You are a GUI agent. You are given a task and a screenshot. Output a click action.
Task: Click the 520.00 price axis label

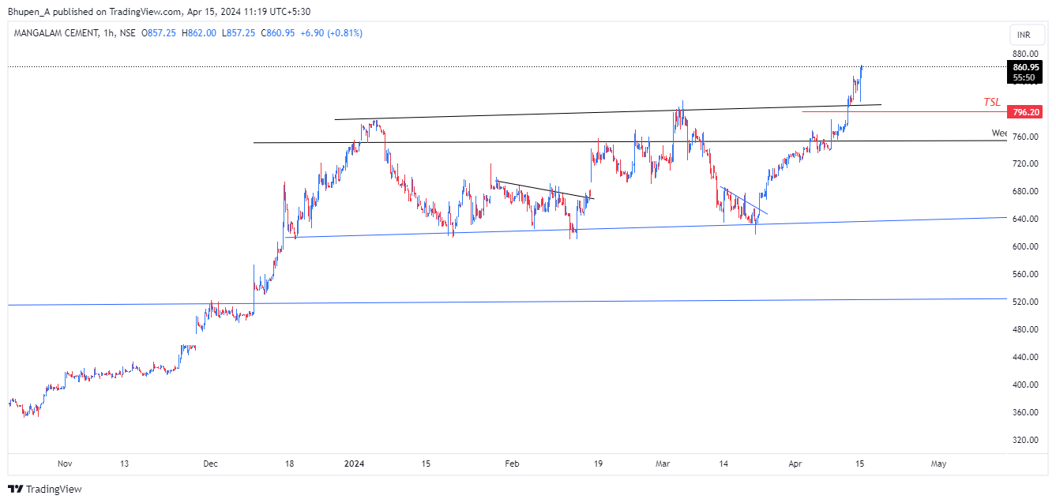pos(1025,302)
